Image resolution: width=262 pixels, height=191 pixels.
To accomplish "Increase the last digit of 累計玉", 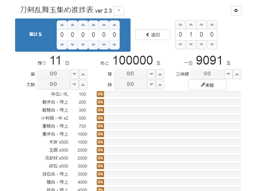I will (x=114, y=25).
